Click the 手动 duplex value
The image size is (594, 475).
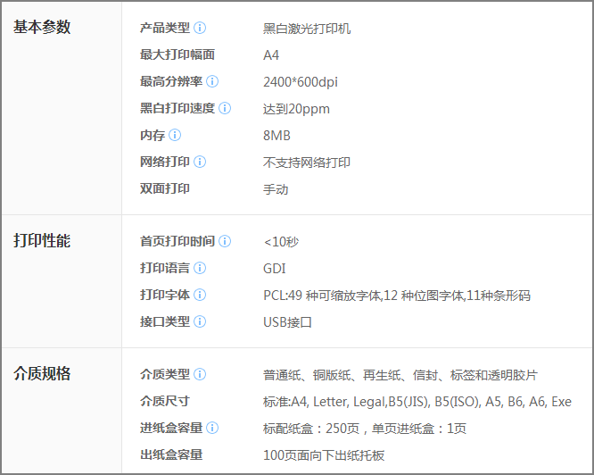point(276,189)
